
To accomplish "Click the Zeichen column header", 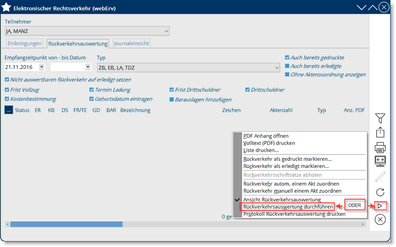I will click(232, 110).
